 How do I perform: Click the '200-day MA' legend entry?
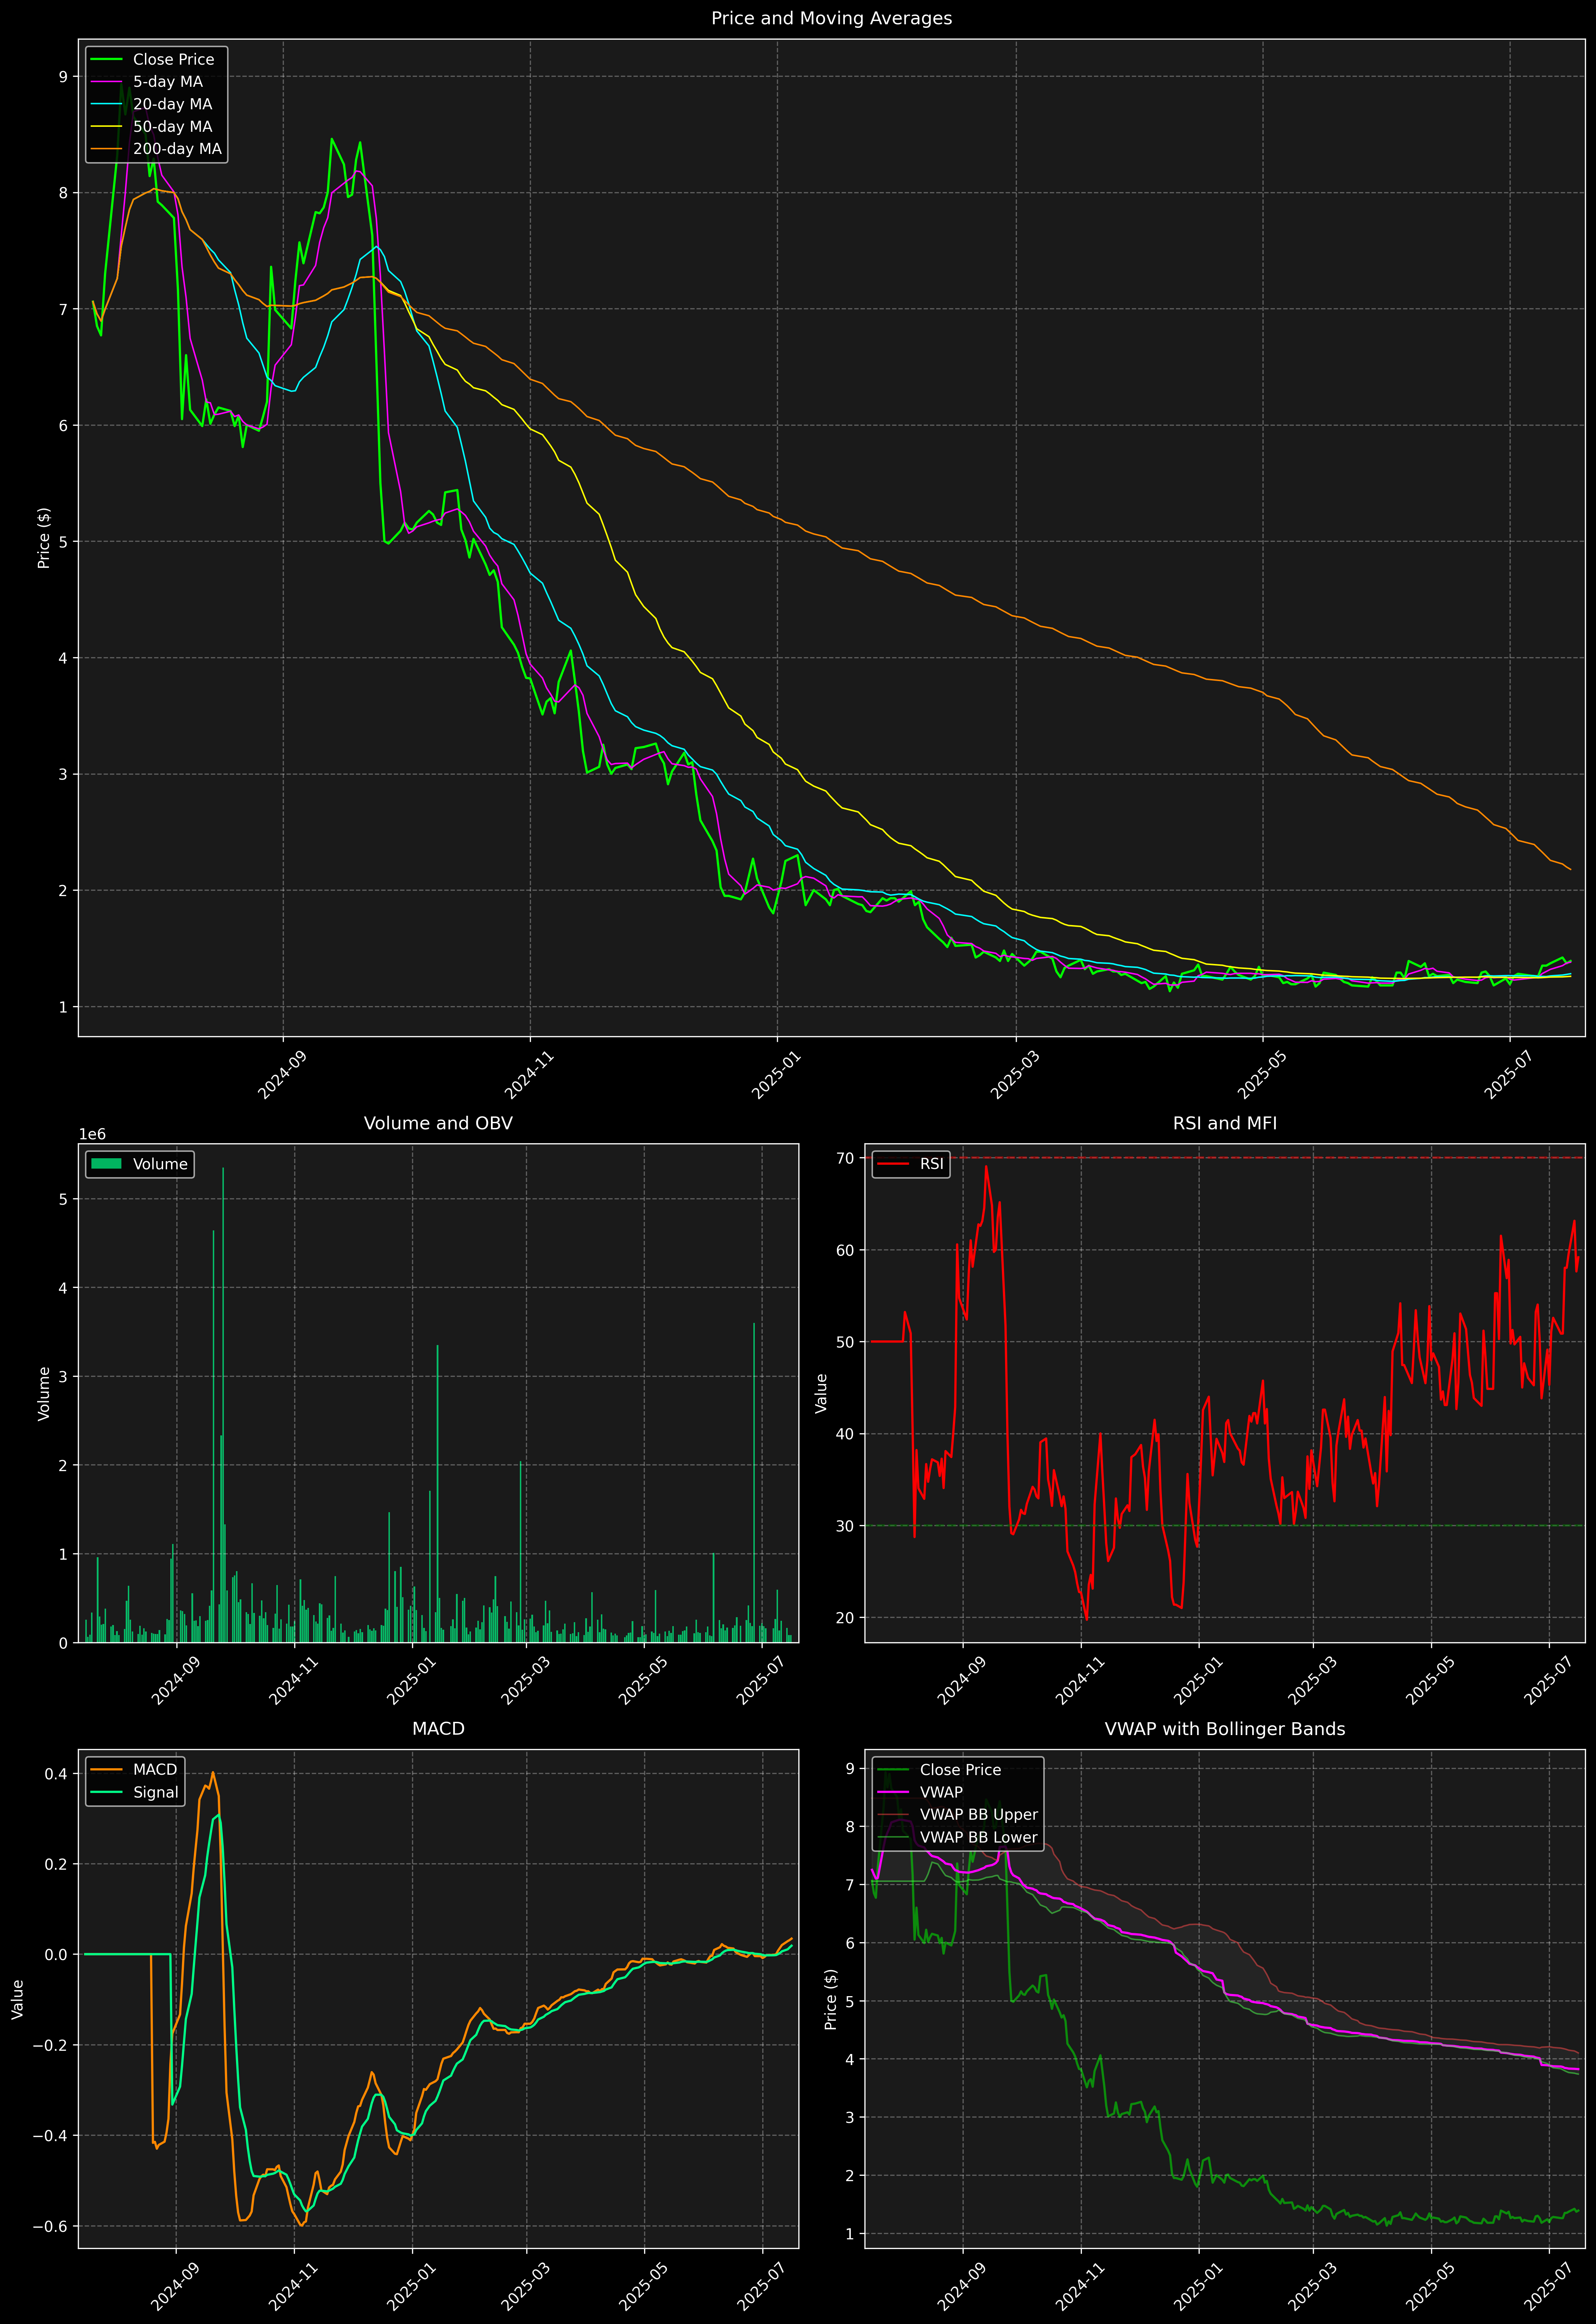point(177,149)
